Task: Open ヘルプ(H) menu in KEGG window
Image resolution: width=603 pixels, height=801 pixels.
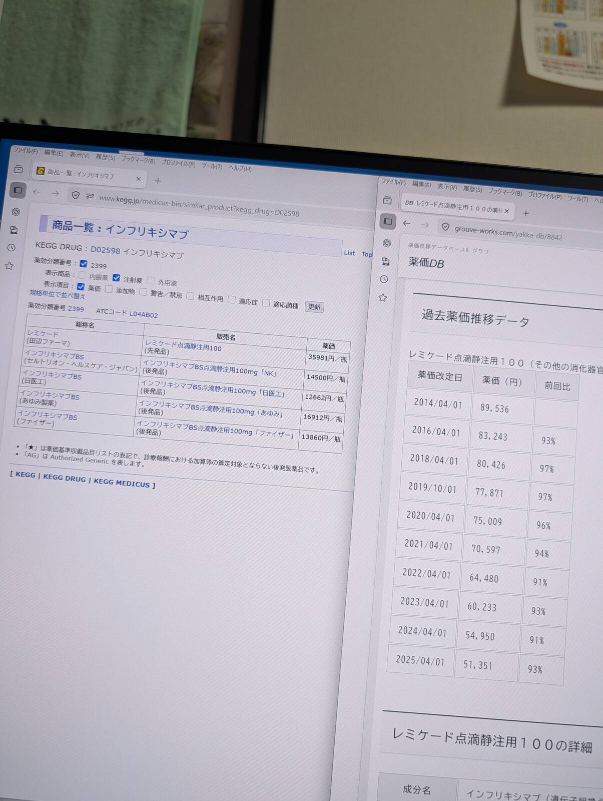Action: tap(240, 168)
